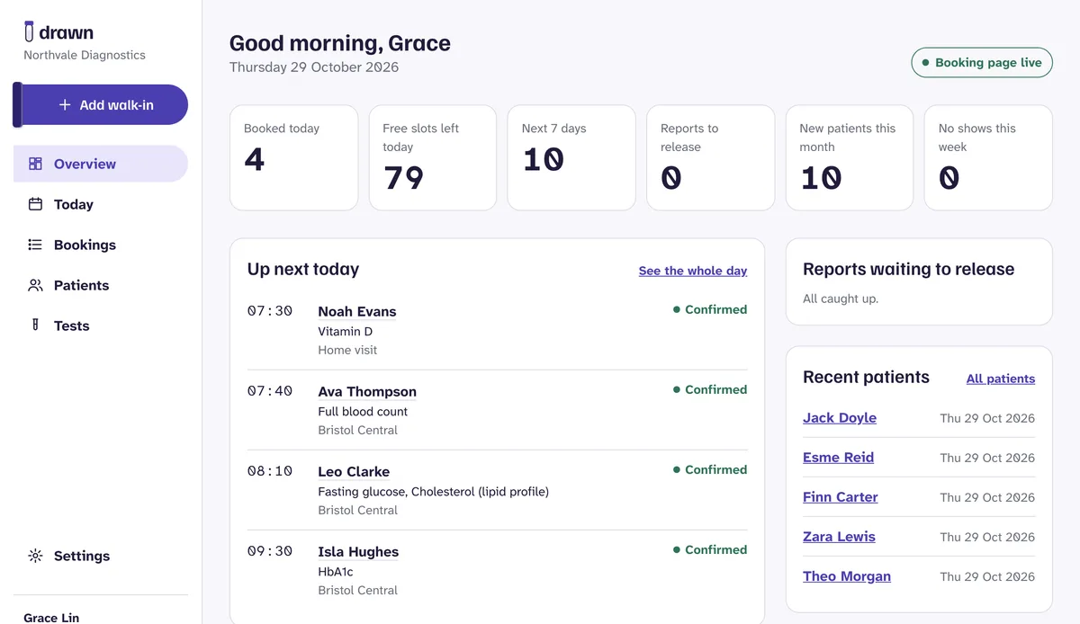Click the Confirmed status for Ava Thompson
This screenshot has height=624, width=1080.
coord(710,389)
